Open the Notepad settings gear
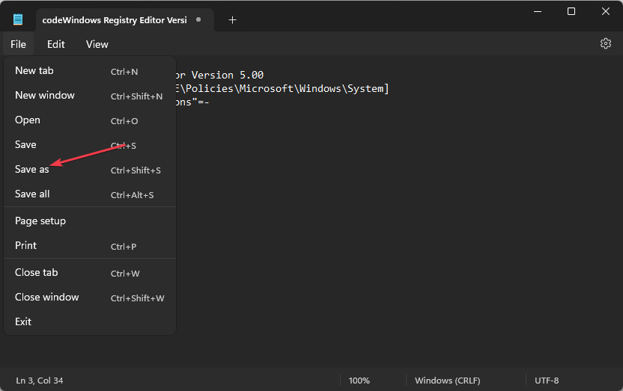Screen dimensions: 623x391 point(606,43)
